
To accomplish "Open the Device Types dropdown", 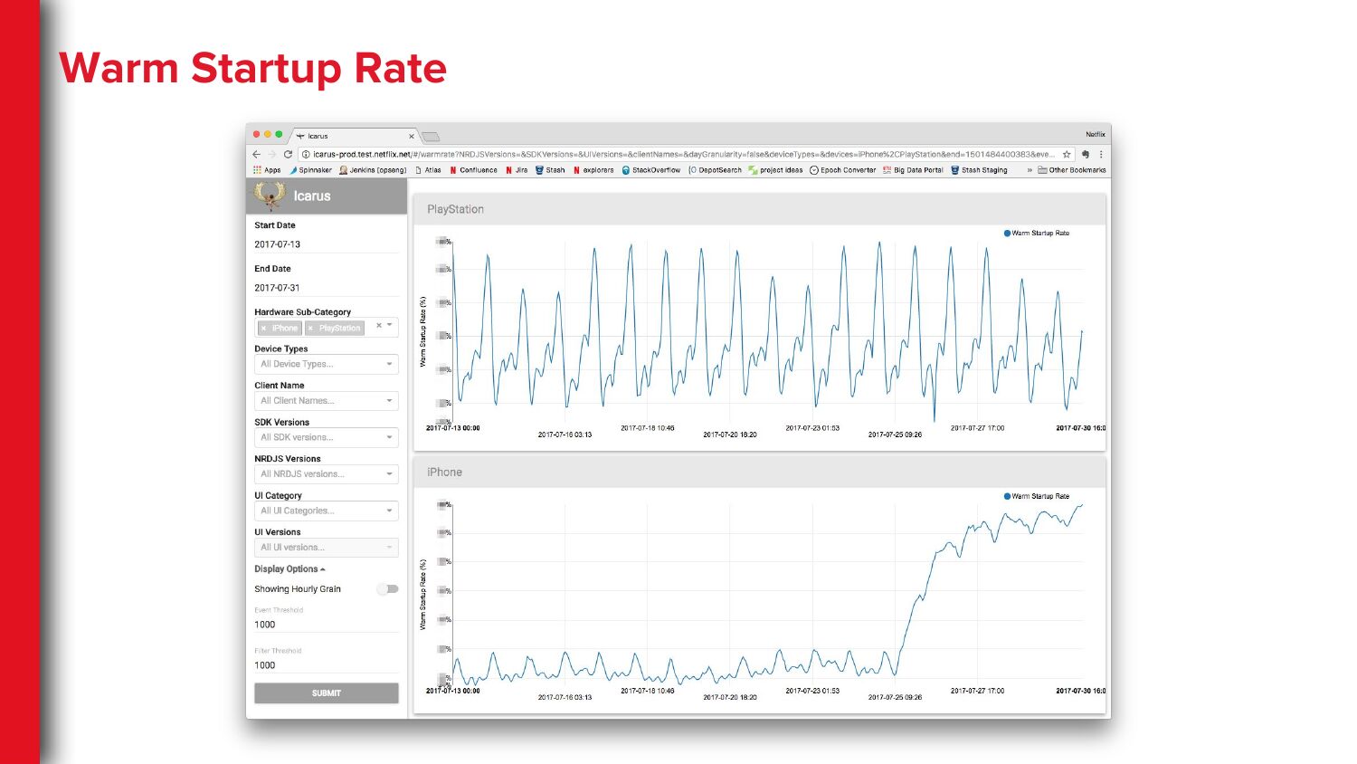I will [x=326, y=364].
